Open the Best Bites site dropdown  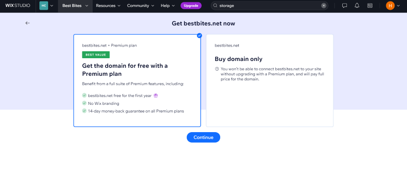tap(75, 6)
